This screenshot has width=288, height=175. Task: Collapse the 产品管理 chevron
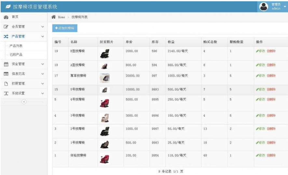click(43, 36)
